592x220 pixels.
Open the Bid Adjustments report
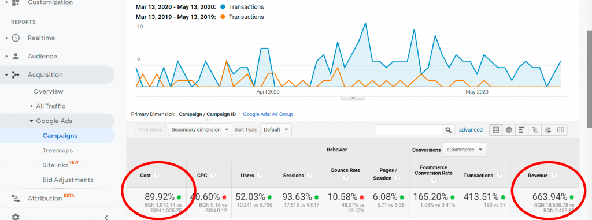tap(68, 180)
